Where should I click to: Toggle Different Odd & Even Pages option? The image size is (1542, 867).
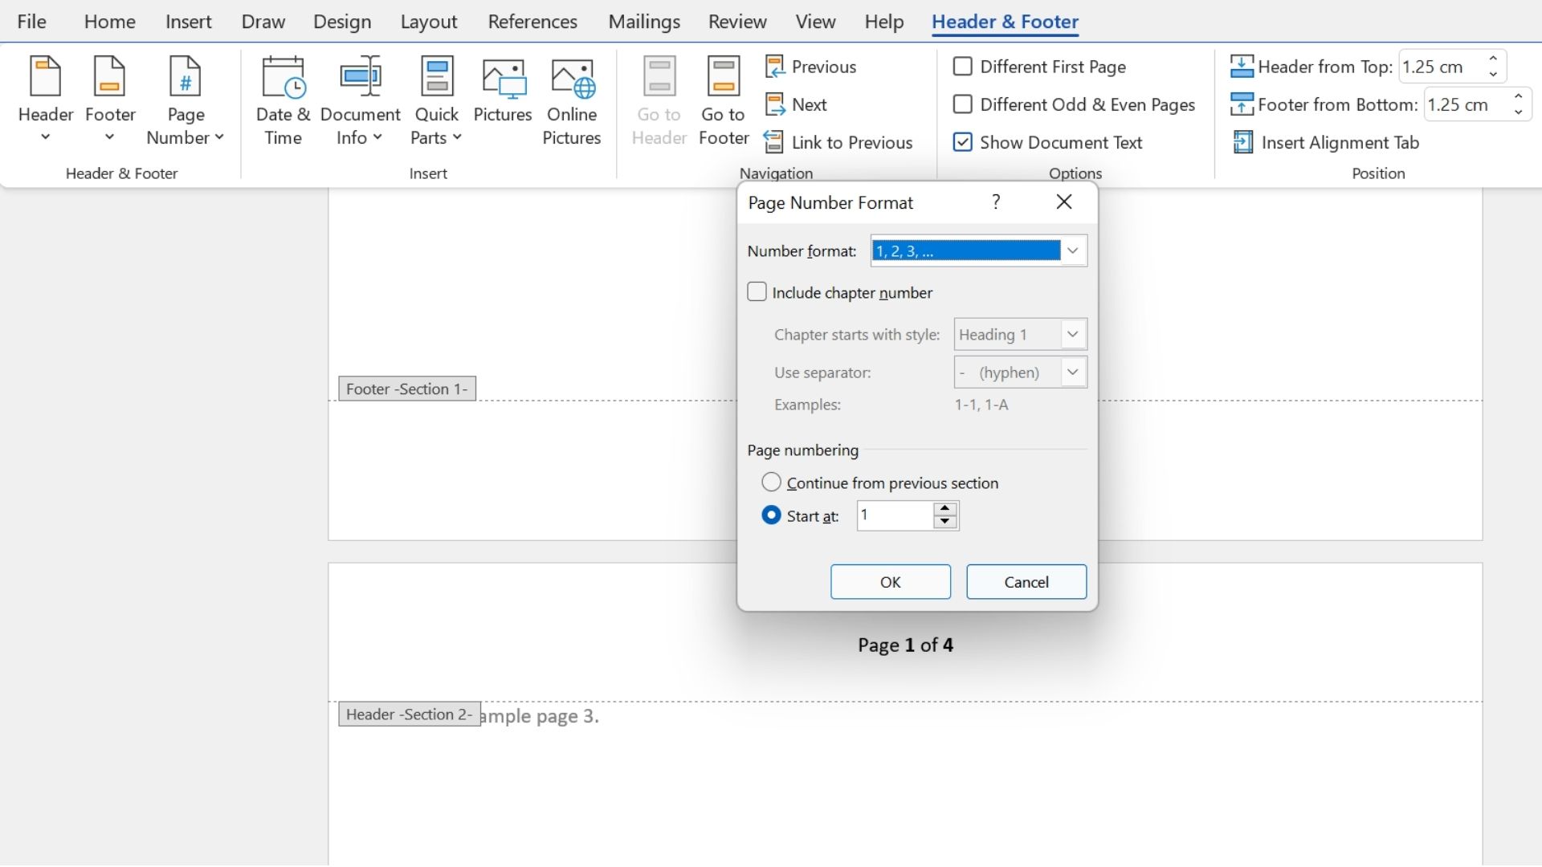pos(963,105)
